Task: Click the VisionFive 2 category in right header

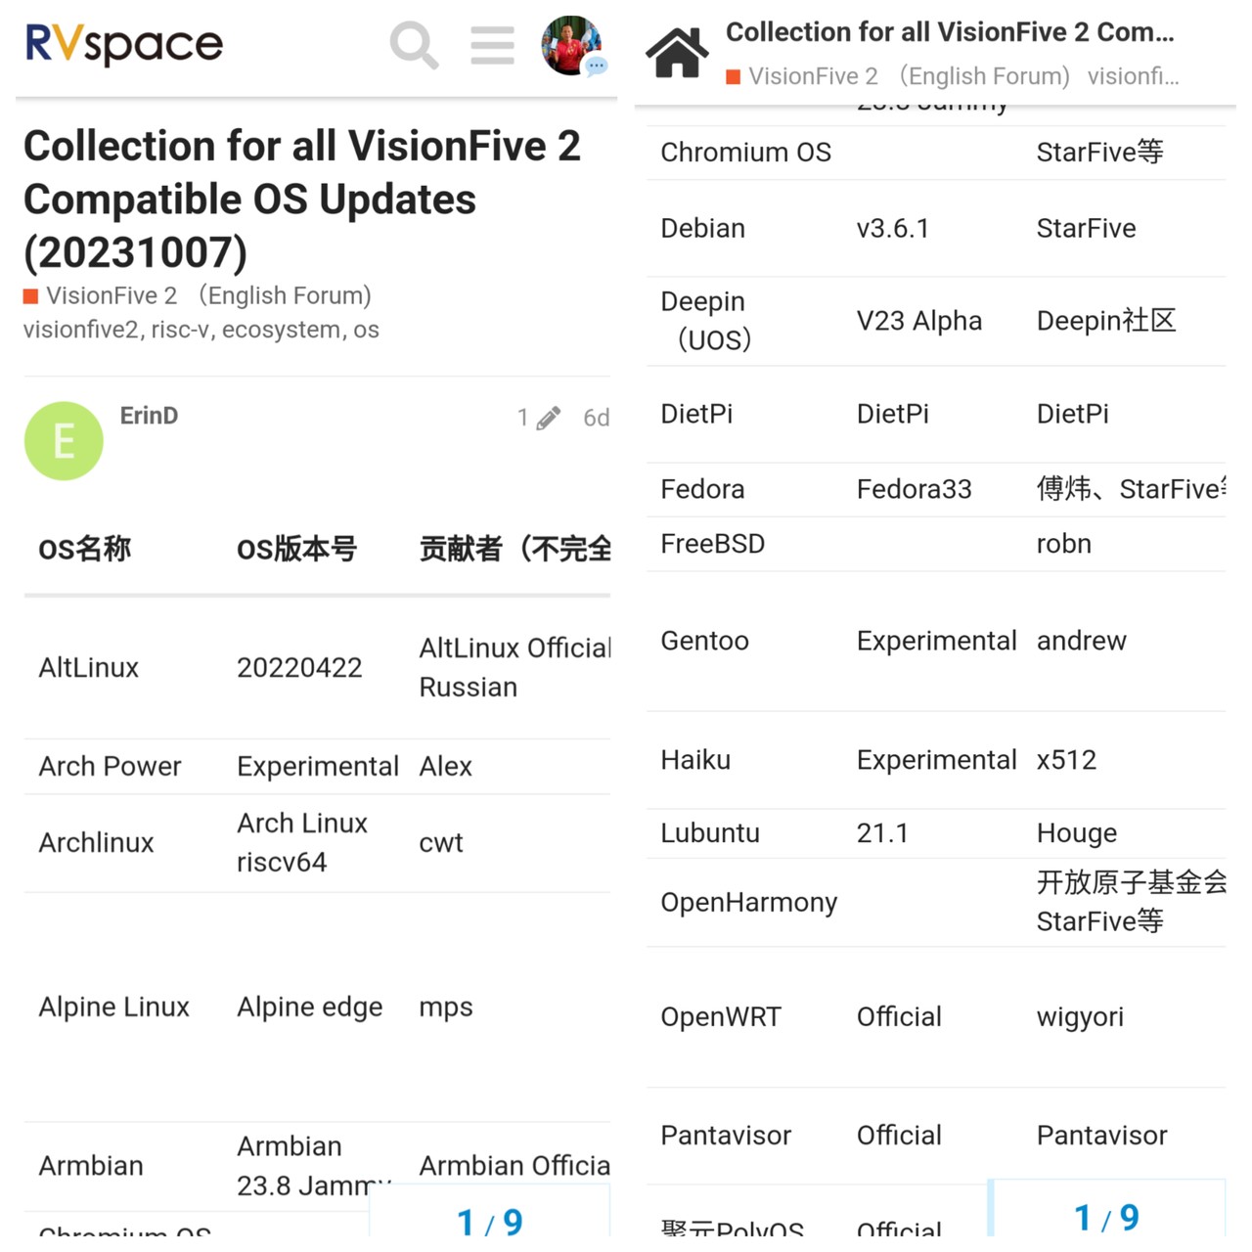Action: coord(812,76)
